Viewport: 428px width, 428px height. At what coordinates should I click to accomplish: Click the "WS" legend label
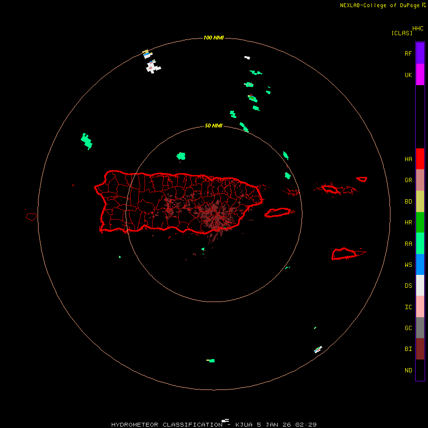point(408,265)
